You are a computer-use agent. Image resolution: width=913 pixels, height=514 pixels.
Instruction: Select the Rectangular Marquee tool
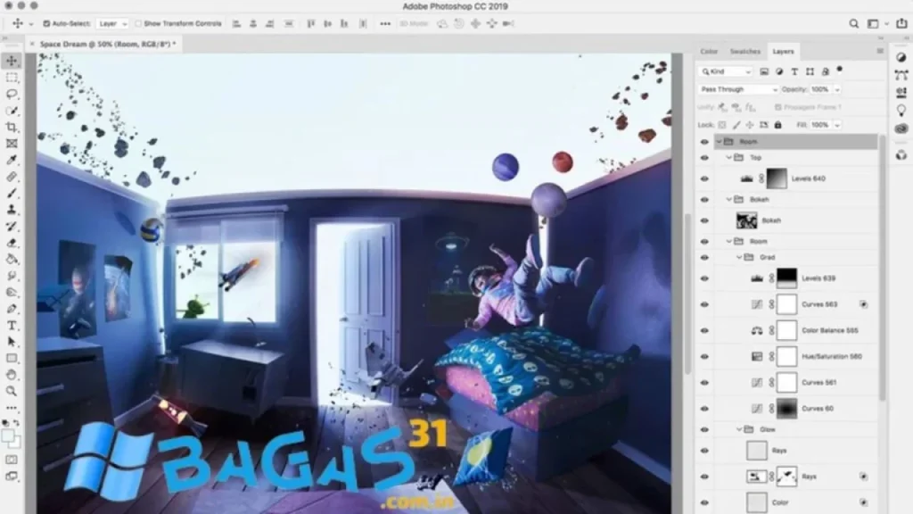(x=12, y=78)
